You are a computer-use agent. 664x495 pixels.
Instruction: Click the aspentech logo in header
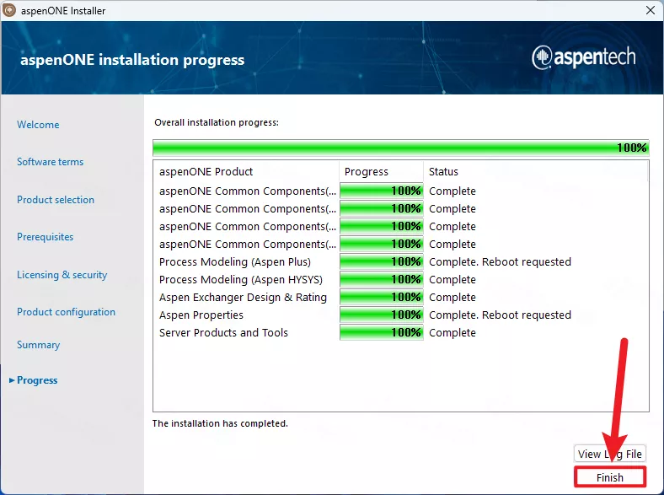click(583, 57)
